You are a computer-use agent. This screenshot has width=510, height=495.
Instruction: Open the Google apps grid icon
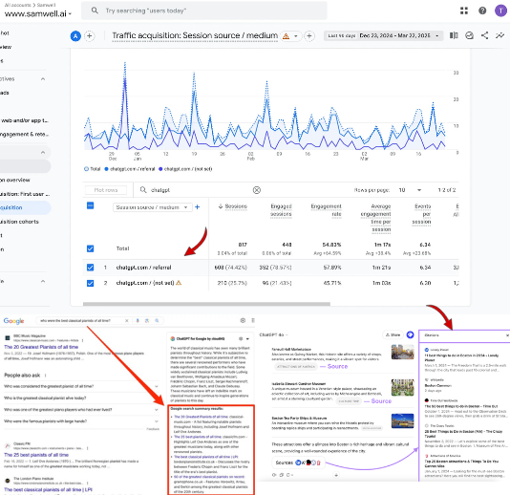click(464, 11)
